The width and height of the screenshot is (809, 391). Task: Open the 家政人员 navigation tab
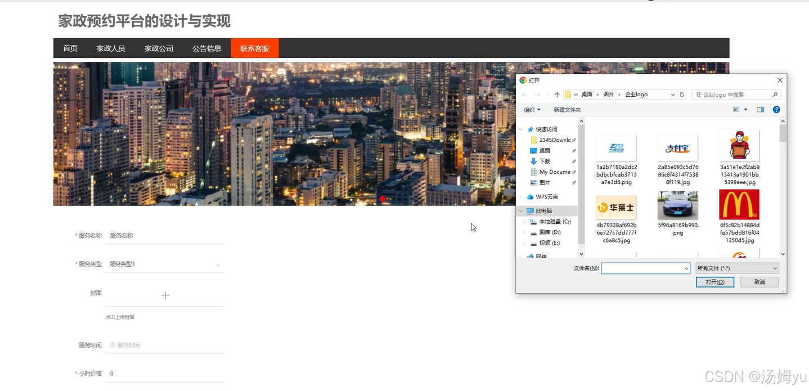[x=111, y=48]
